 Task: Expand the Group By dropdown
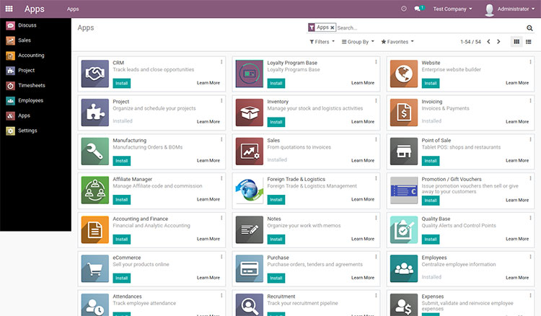pos(358,42)
